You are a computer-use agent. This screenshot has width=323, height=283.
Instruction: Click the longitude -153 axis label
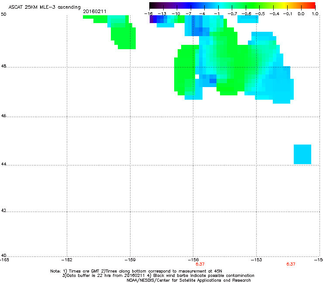point(257,260)
